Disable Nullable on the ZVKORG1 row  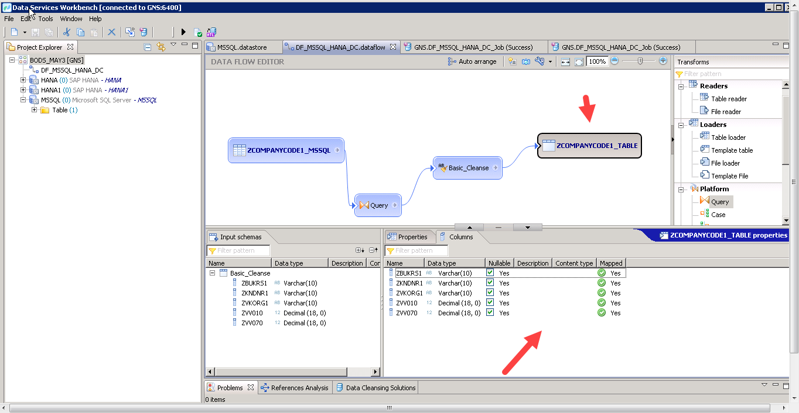coord(490,292)
